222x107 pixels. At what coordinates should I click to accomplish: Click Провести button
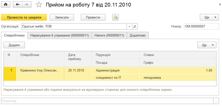93,17
